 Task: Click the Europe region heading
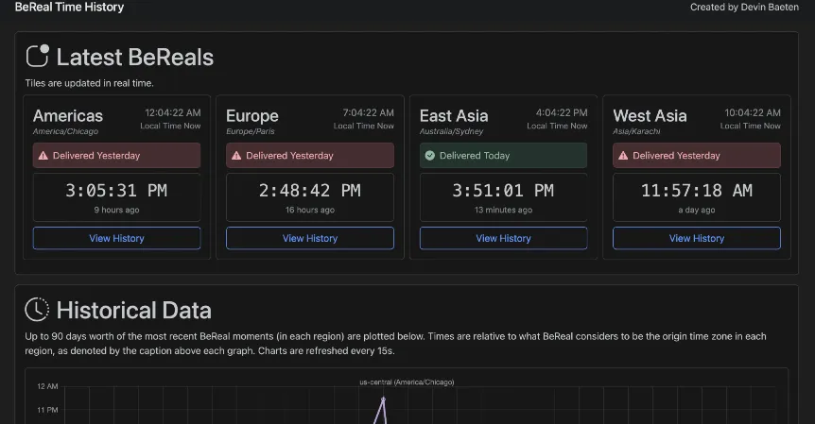252,116
